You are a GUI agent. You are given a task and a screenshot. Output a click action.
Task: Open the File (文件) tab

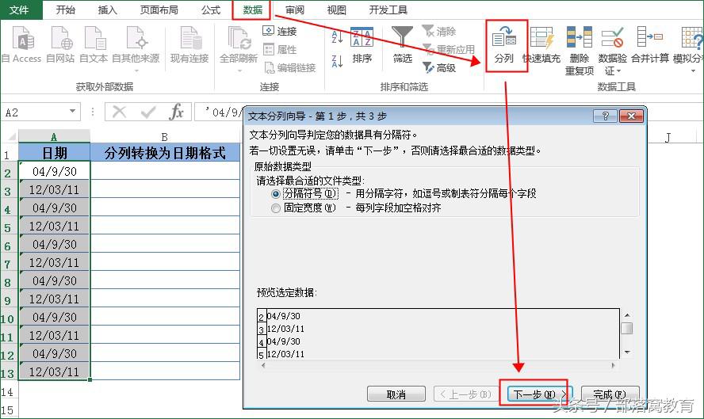(20, 10)
